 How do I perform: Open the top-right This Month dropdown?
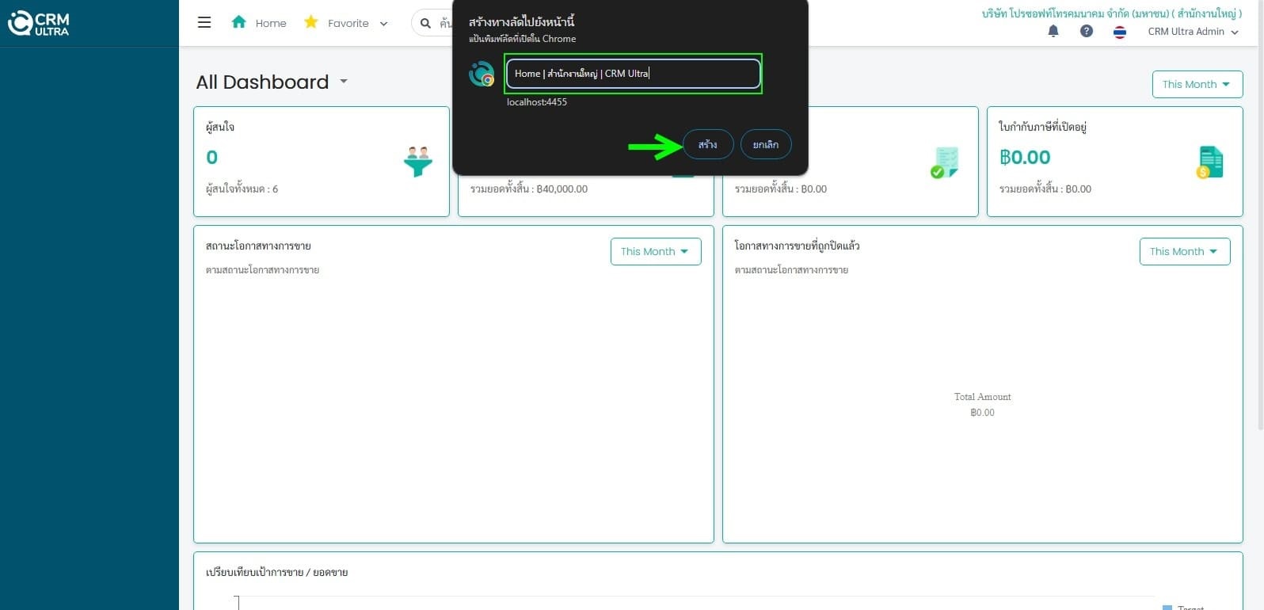point(1197,84)
